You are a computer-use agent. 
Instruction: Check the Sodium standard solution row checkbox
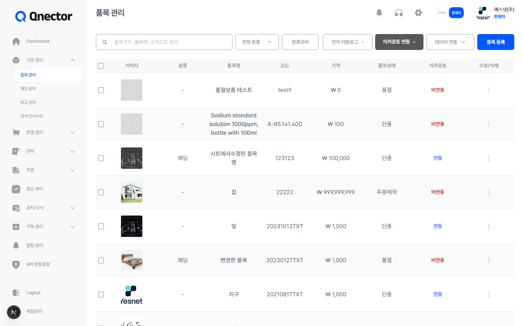(101, 124)
